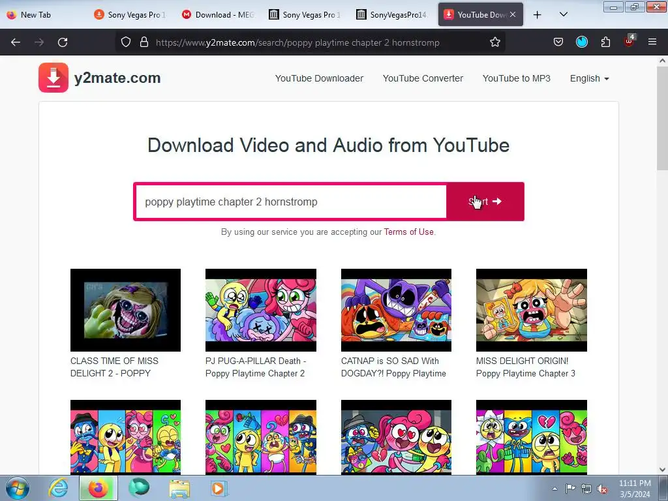Go back with the browser back arrow
This screenshot has width=668, height=501.
(16, 42)
